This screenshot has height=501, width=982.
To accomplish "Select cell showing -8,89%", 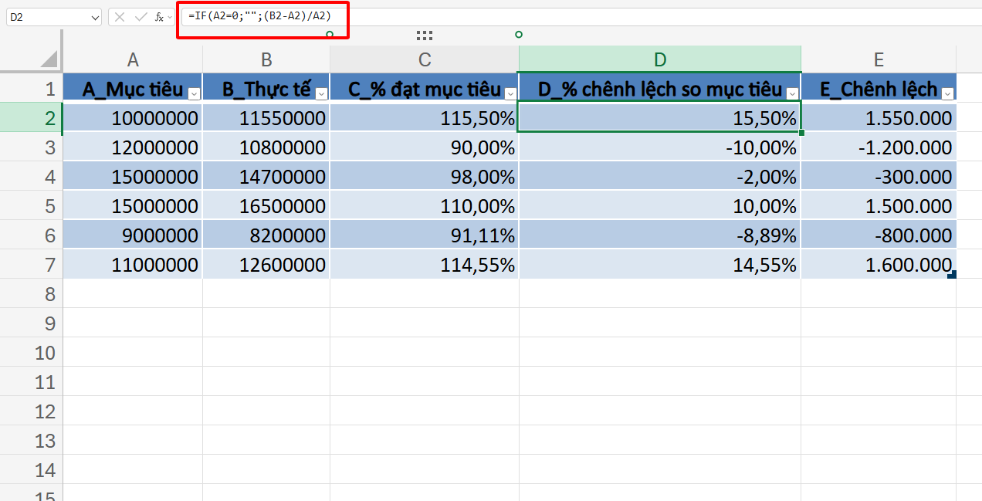I will click(x=660, y=235).
